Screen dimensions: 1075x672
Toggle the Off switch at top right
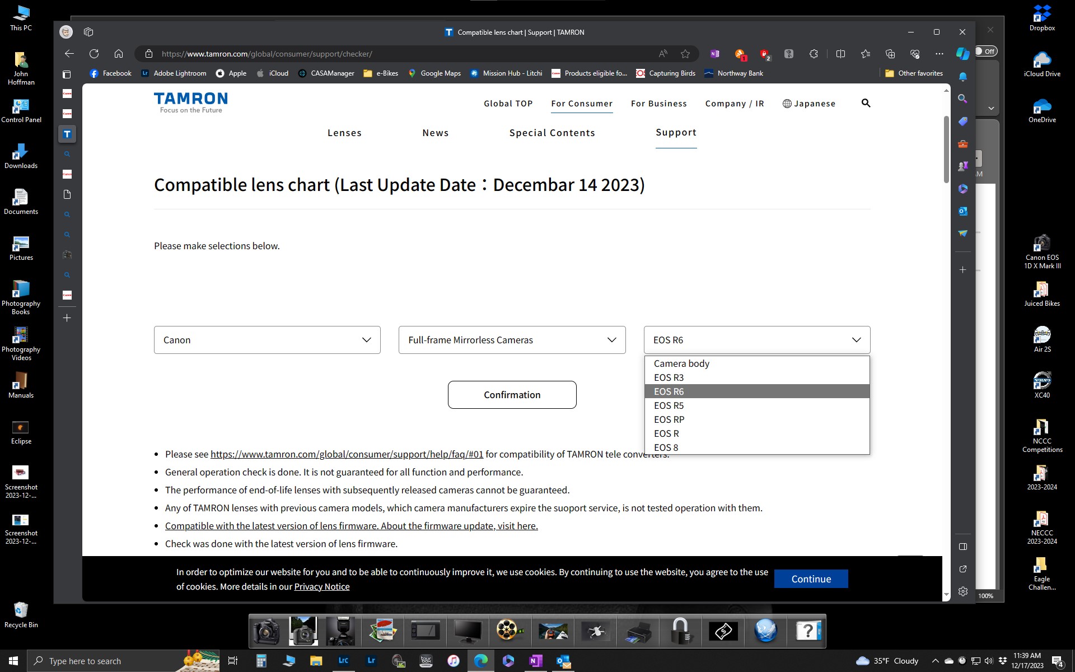click(985, 52)
